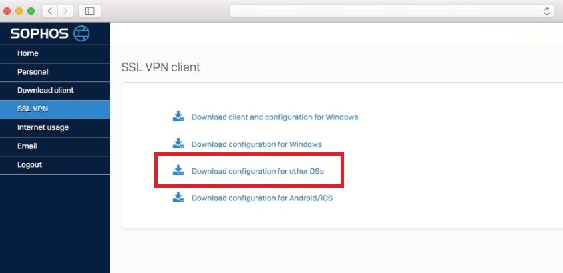Reload the page using refresh icon
The height and width of the screenshot is (273, 563).
pyautogui.click(x=546, y=11)
